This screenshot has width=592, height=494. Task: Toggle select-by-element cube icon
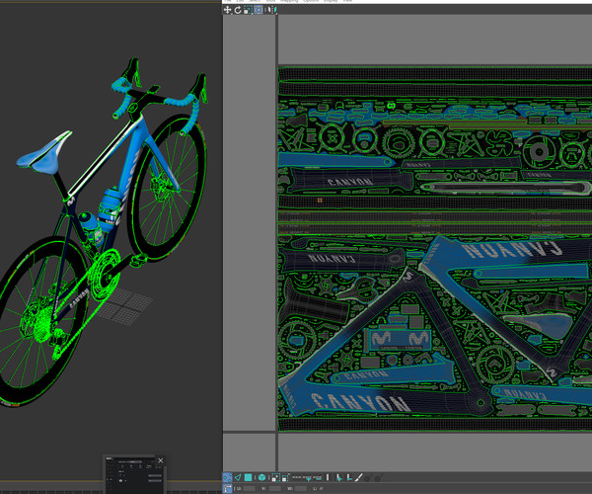(x=261, y=478)
